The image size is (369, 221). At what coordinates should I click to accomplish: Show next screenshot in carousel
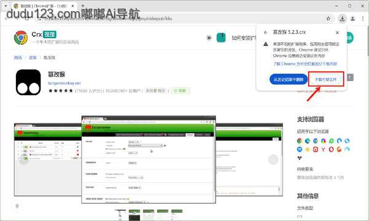pyautogui.click(x=273, y=160)
